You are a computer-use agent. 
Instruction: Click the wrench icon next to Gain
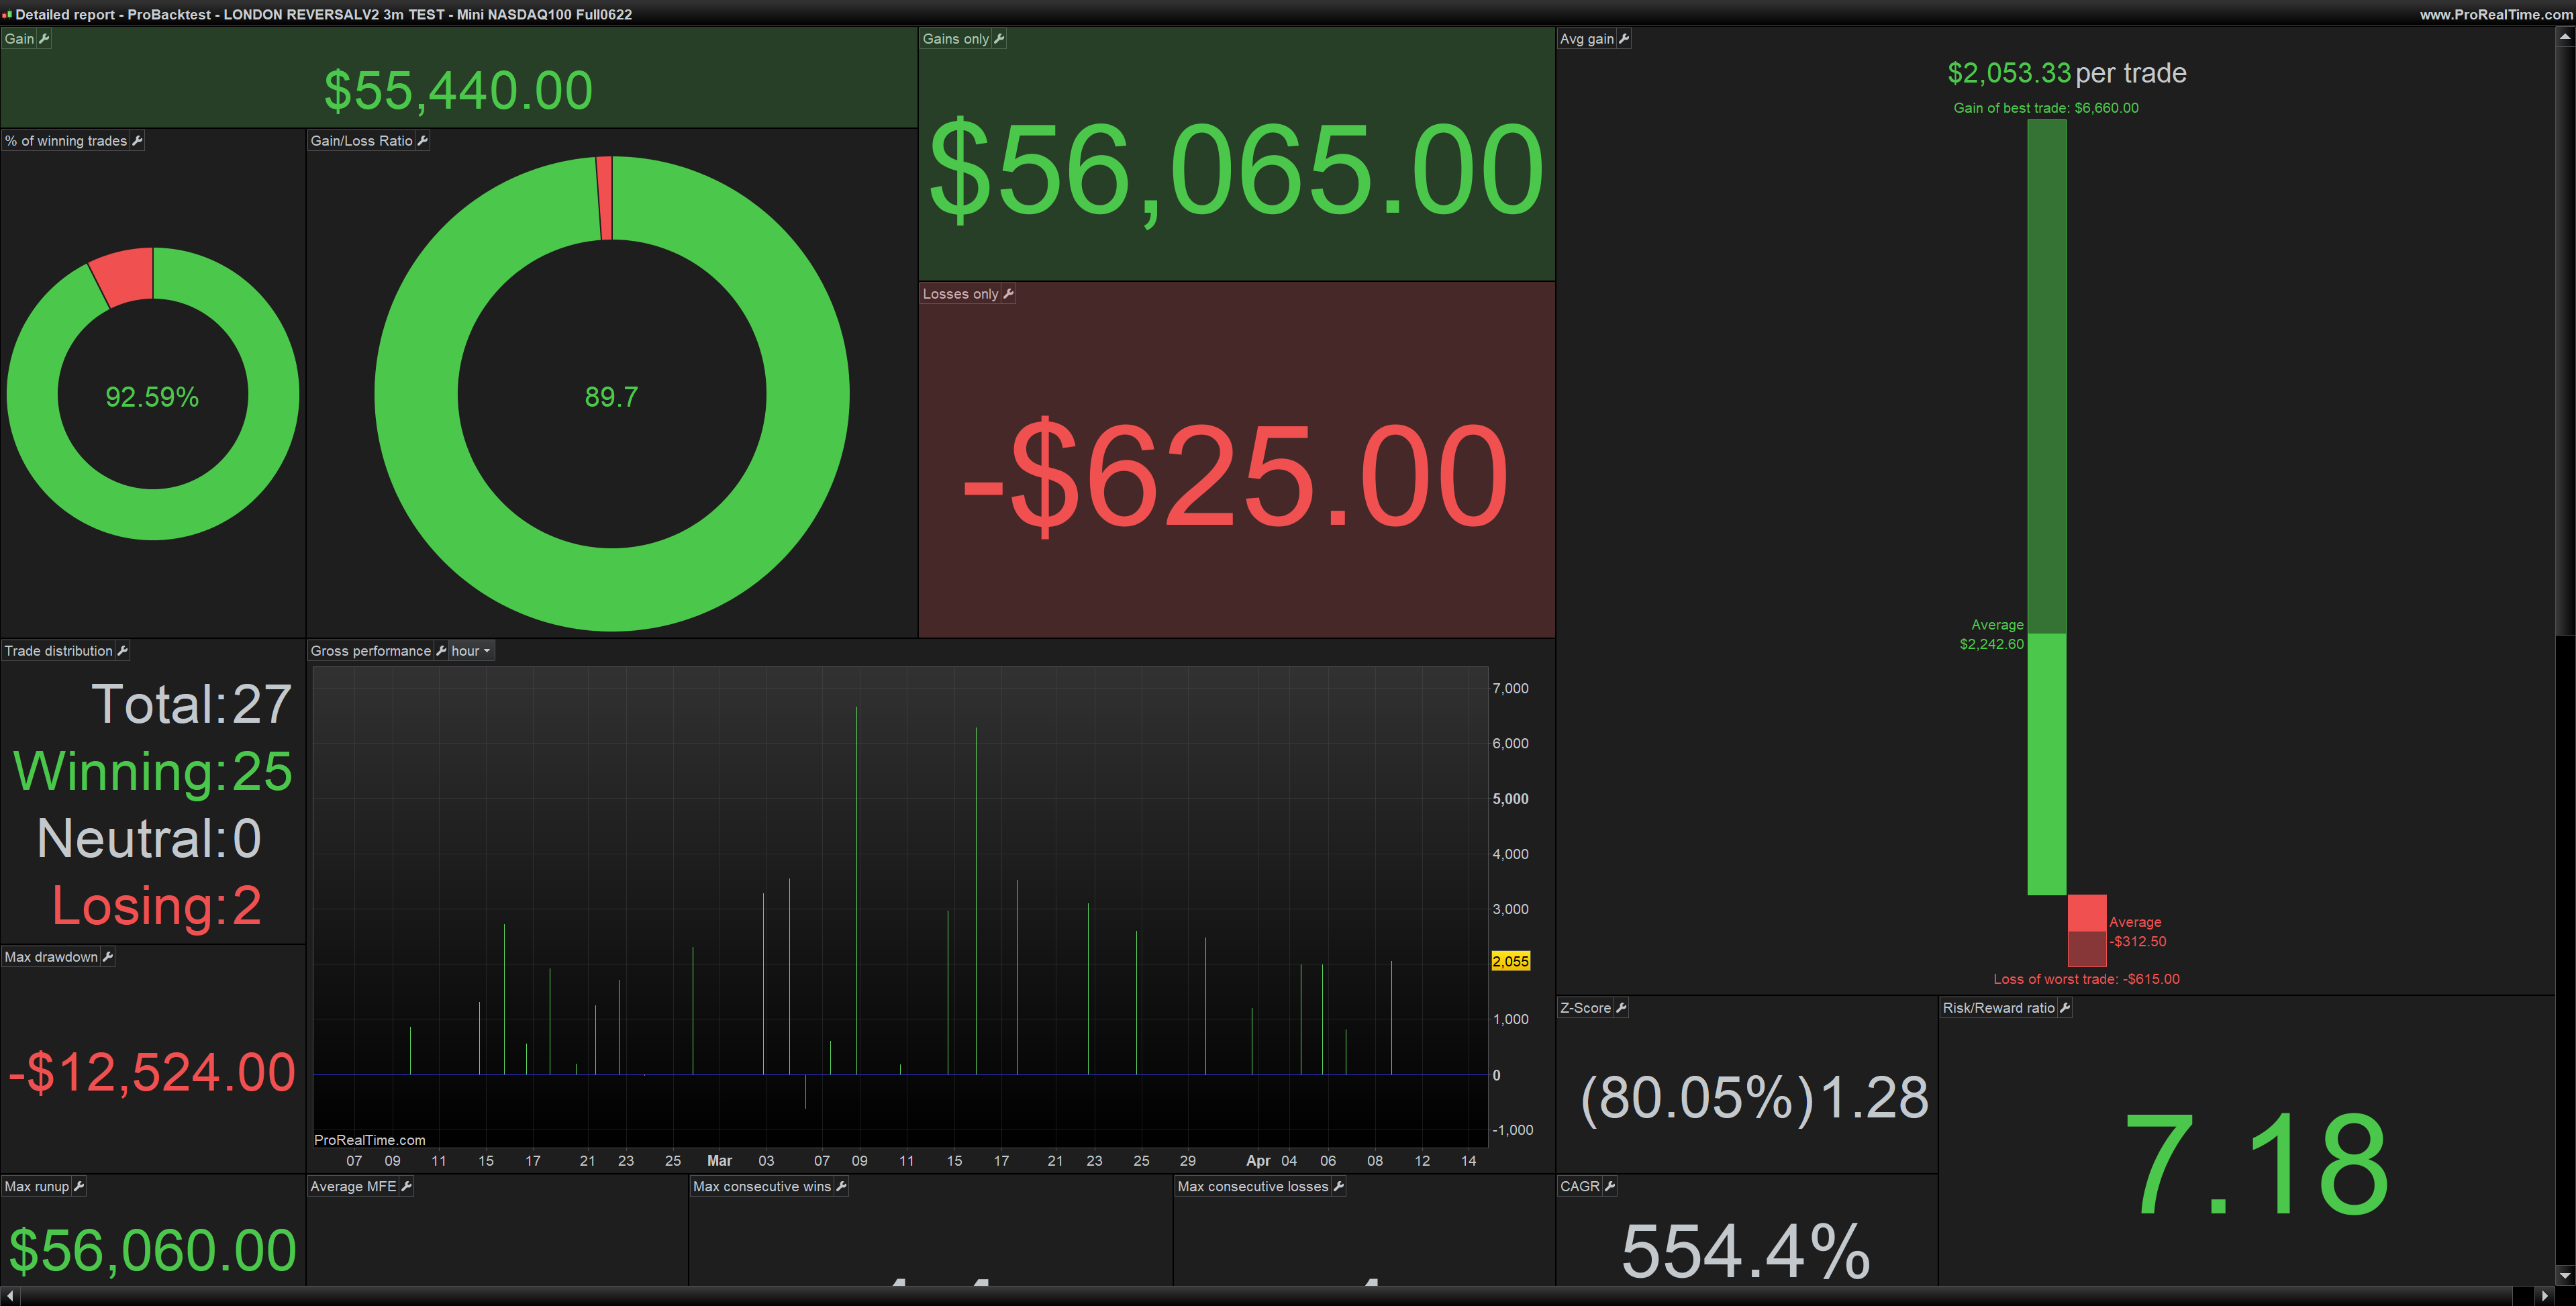(x=43, y=39)
